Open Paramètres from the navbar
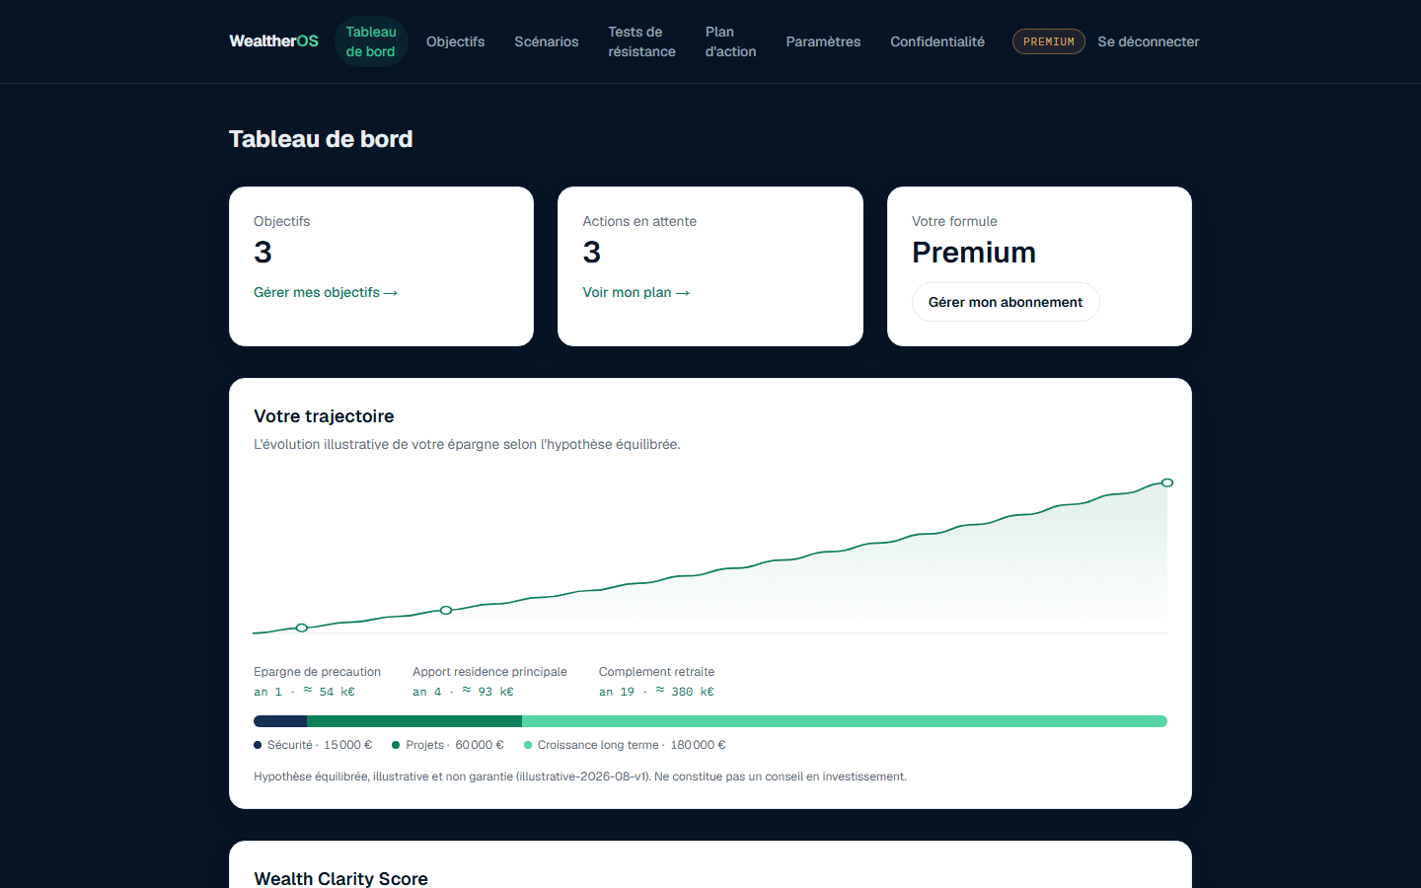The width and height of the screenshot is (1421, 888). click(x=823, y=41)
